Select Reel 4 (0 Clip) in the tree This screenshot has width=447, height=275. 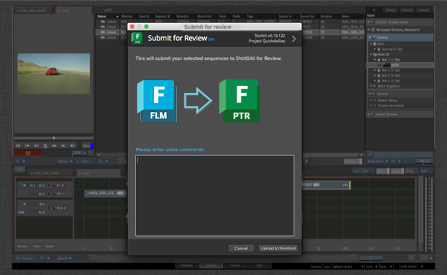[x=391, y=80]
